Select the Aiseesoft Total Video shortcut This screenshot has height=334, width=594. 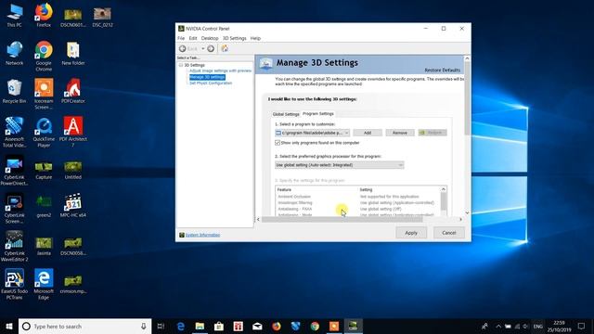click(15, 132)
